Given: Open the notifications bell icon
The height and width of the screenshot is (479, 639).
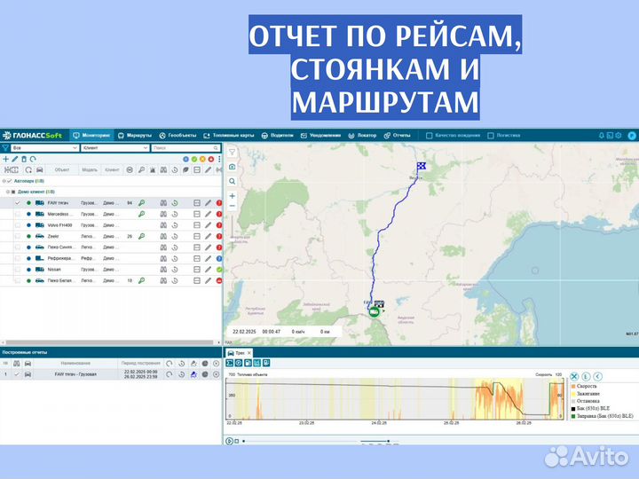Looking at the screenshot, I should (x=601, y=136).
